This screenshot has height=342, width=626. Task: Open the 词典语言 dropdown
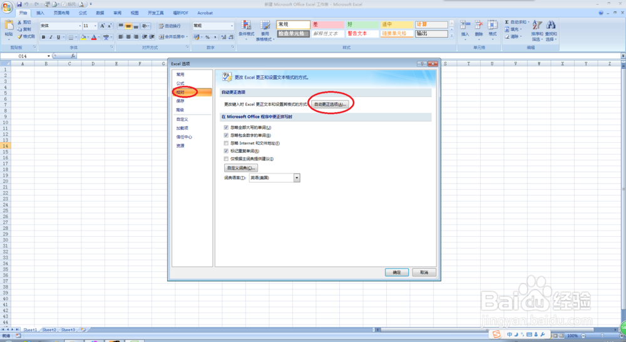297,178
